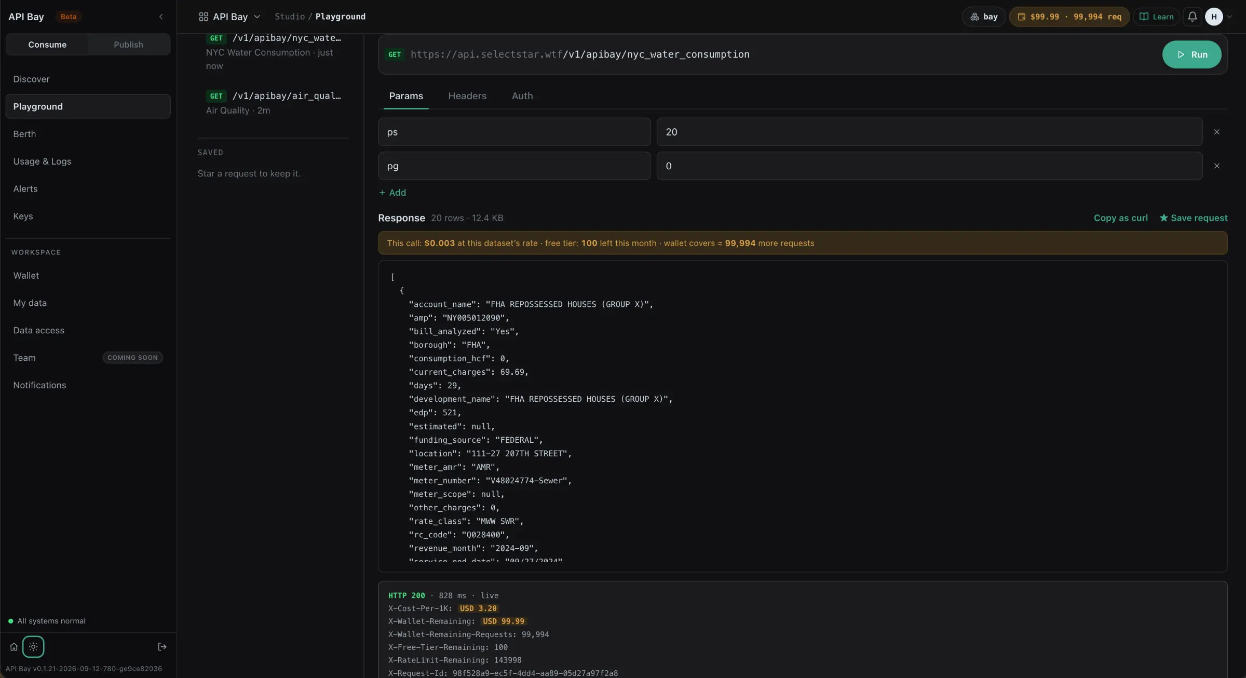Open Data access settings
Screen dimensions: 1246x678
tap(88, 331)
